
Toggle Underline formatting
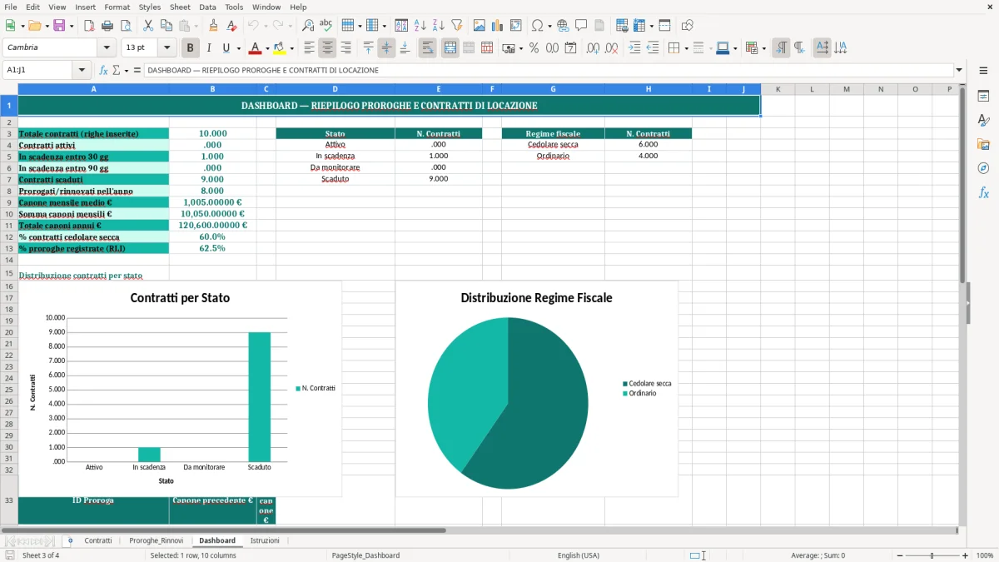point(226,48)
